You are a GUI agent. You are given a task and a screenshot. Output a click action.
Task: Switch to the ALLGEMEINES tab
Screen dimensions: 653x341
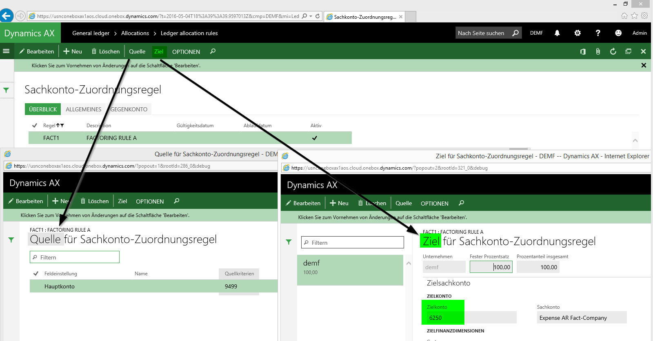84,109
